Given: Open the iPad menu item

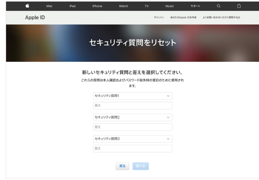Looking at the screenshot, I should (x=72, y=6).
